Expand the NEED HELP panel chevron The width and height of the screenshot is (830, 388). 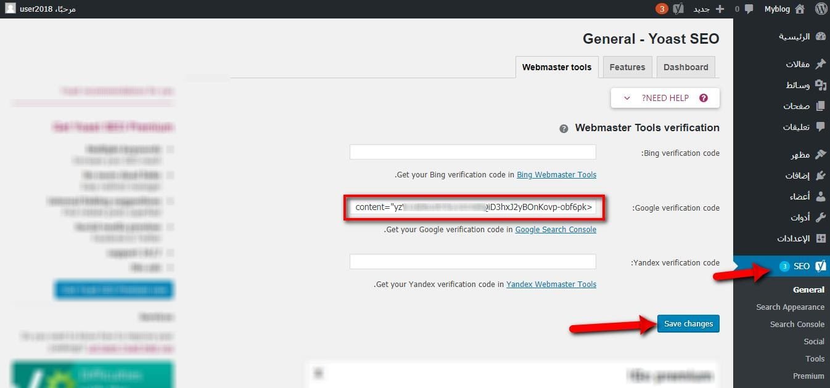(627, 98)
